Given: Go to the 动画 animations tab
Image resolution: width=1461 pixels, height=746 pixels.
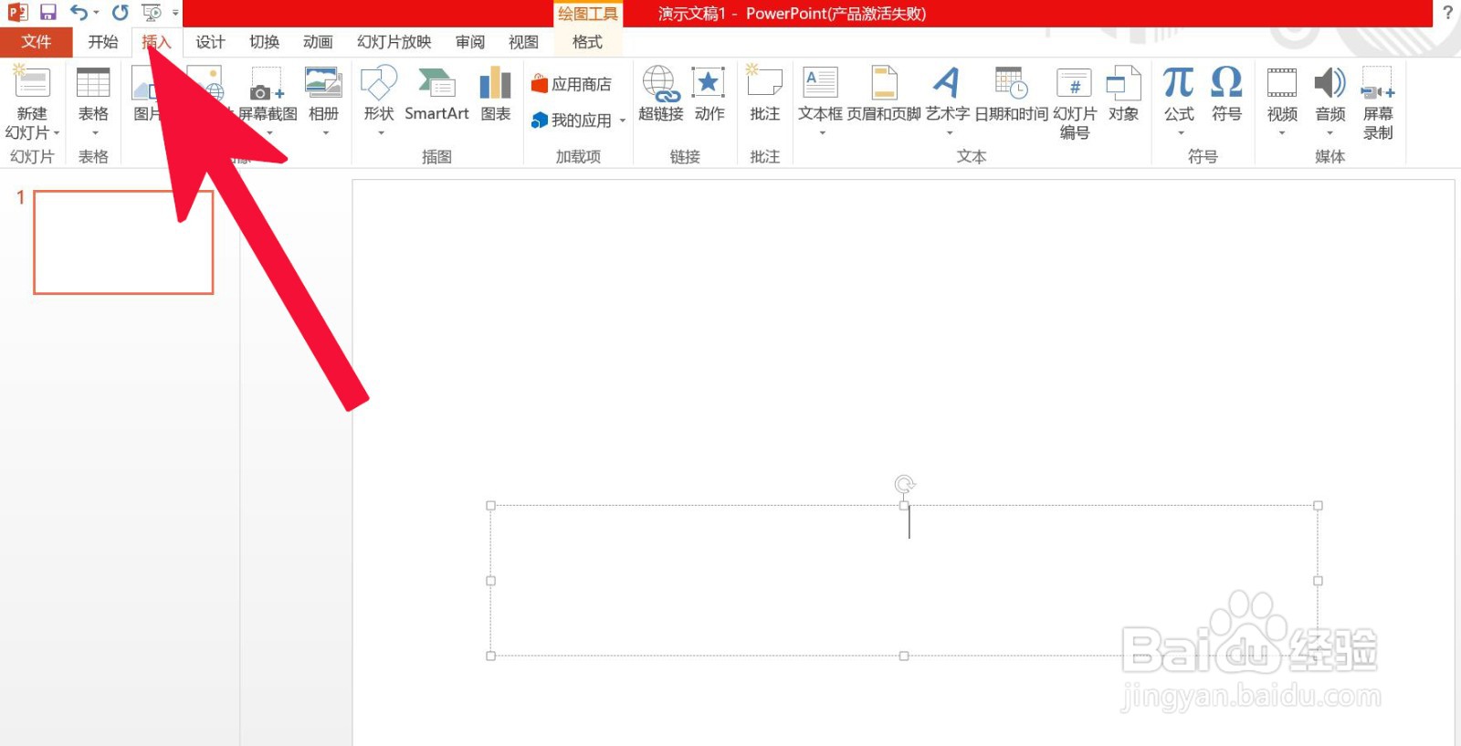Looking at the screenshot, I should tap(318, 42).
